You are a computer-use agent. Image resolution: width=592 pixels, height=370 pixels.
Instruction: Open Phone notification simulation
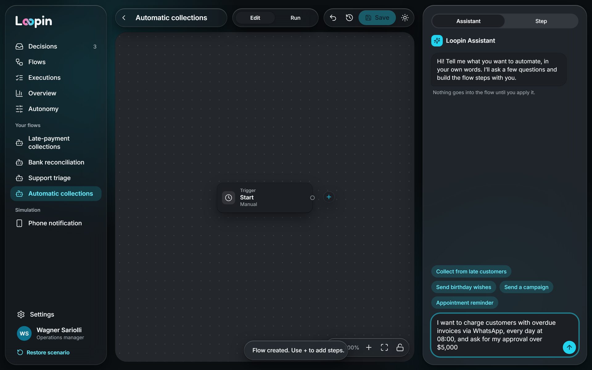click(56, 223)
